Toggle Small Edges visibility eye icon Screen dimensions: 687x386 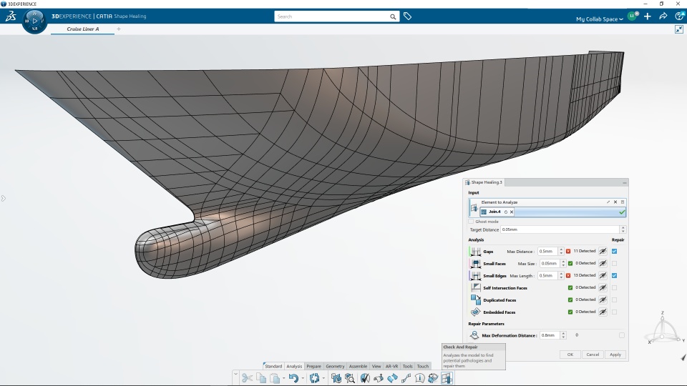point(603,275)
